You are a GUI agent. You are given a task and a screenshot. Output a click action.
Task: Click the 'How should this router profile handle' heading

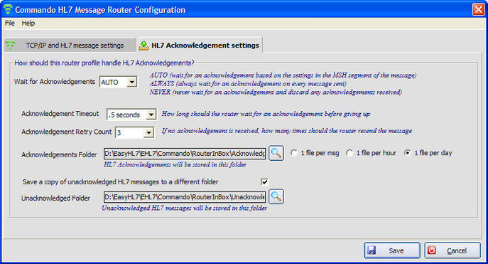pyautogui.click(x=104, y=63)
